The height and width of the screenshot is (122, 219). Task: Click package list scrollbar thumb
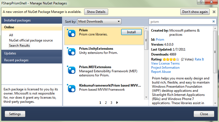(146, 40)
